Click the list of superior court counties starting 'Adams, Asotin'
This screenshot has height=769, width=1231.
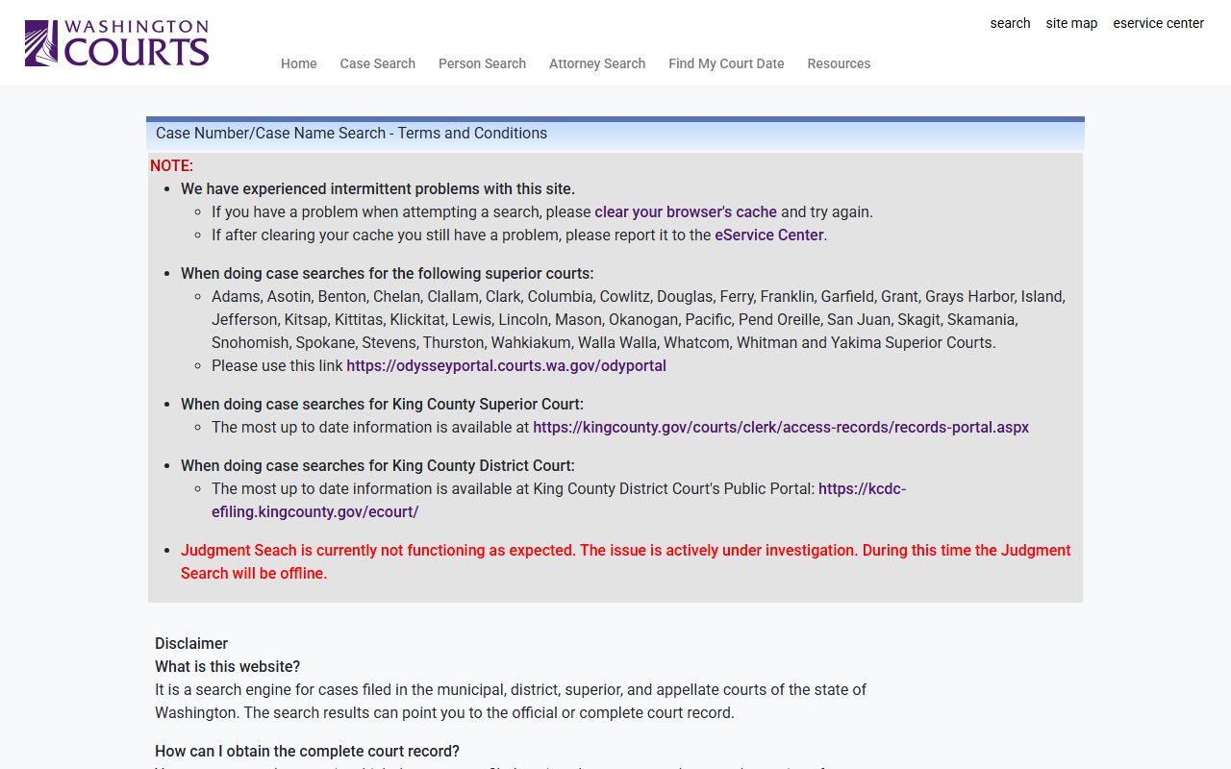point(639,319)
